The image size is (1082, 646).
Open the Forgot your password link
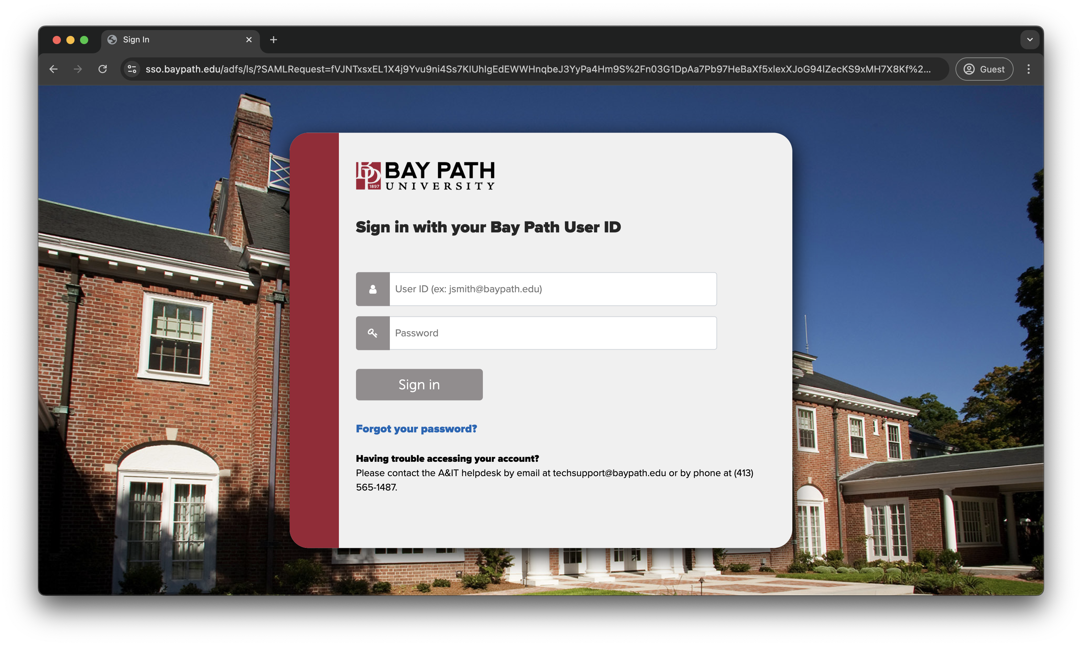pos(416,429)
